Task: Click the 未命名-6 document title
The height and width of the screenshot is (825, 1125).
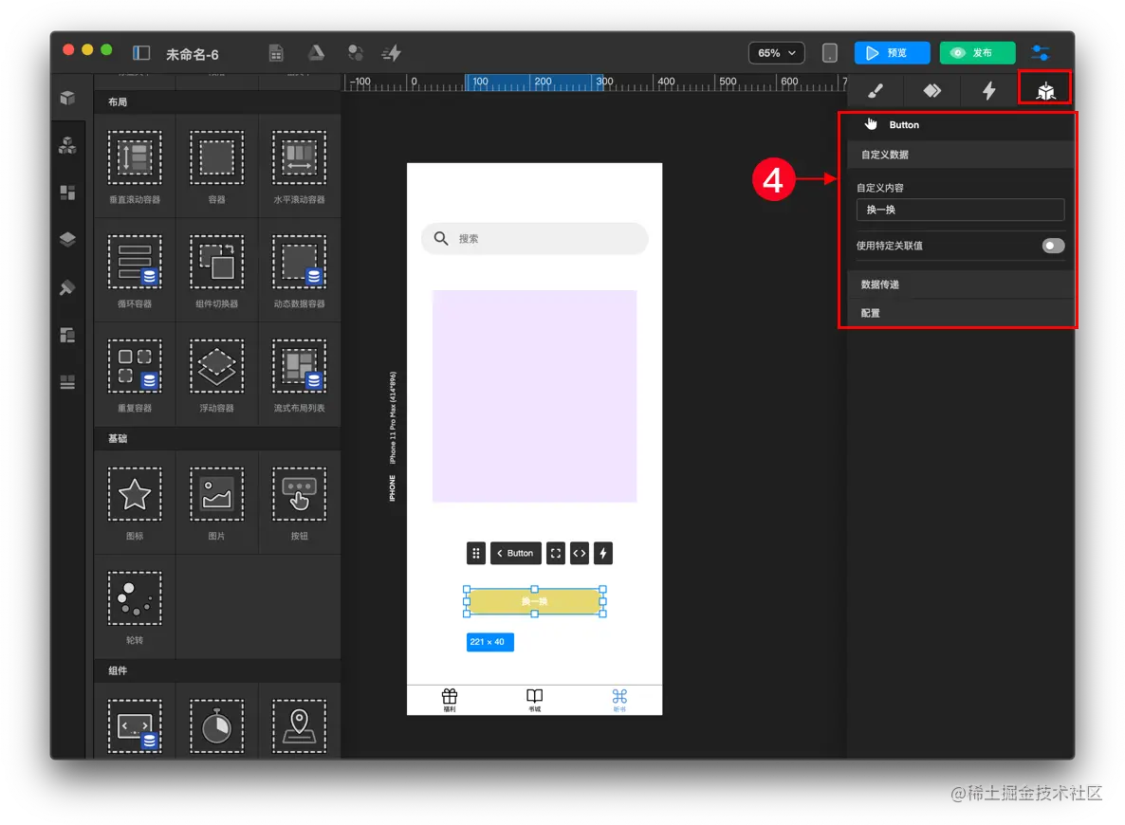Action: point(193,54)
